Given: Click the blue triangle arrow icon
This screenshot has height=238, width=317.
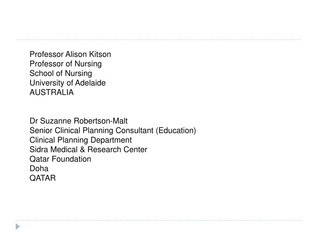Looking at the screenshot, I should [18, 227].
